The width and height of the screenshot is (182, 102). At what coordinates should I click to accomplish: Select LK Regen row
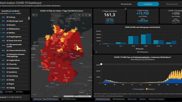[14, 84]
